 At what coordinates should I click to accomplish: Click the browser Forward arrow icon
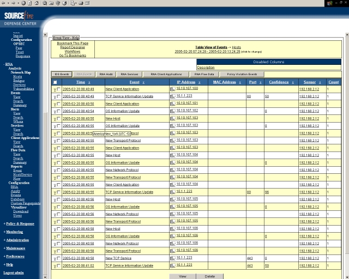point(13,3)
